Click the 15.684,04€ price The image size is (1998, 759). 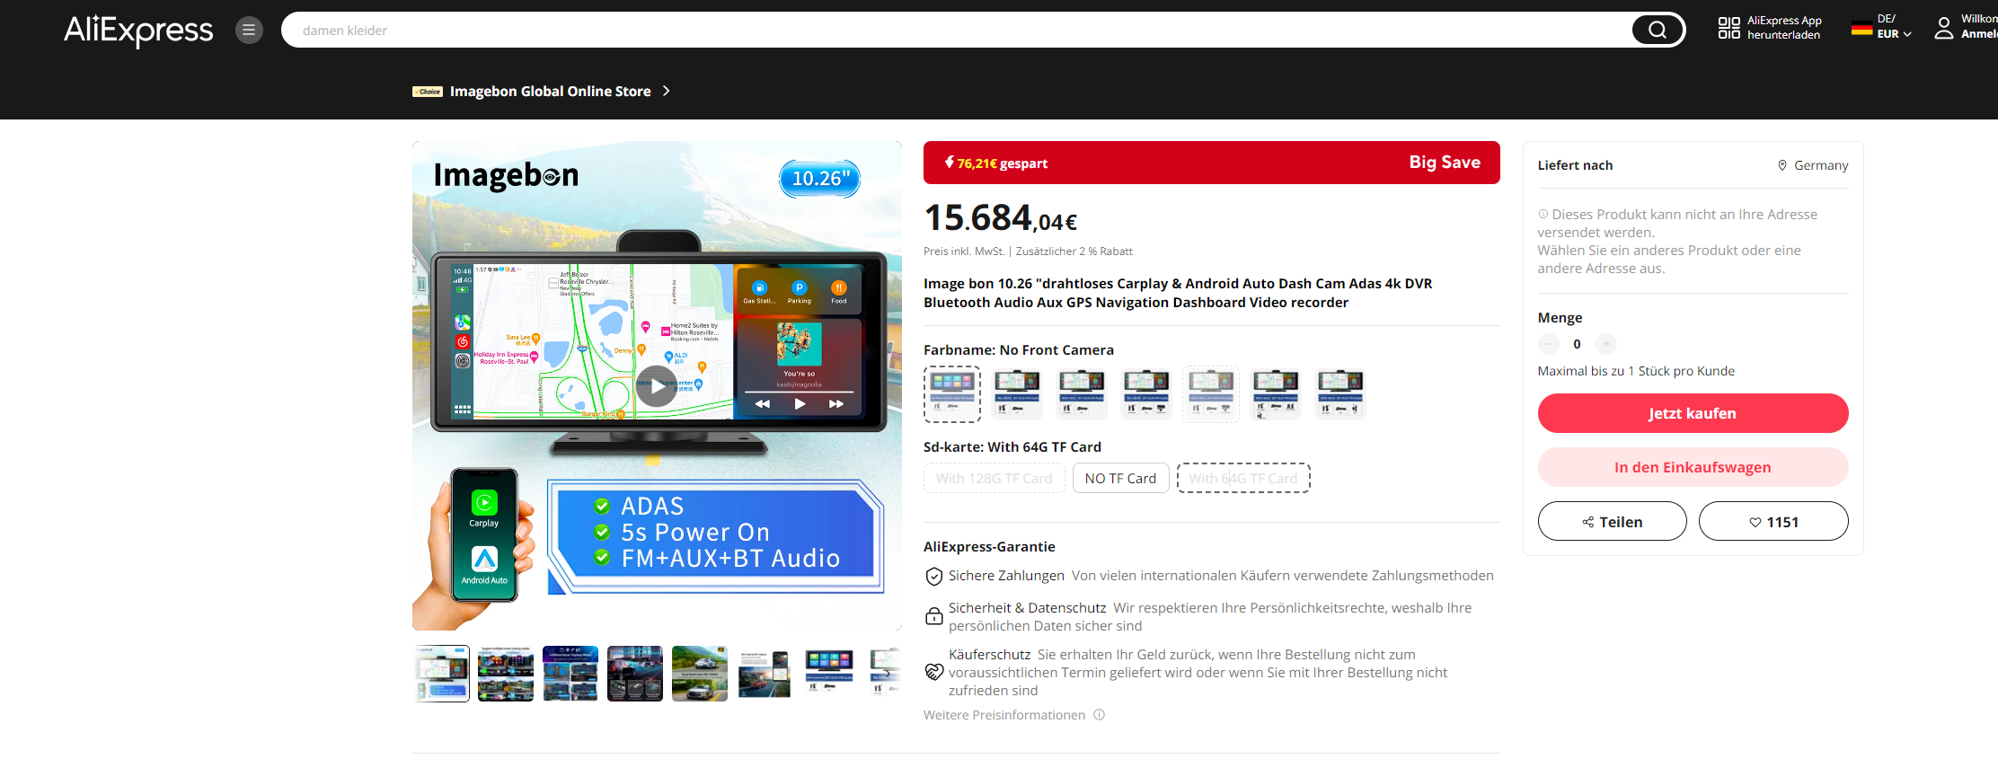pos(1000,218)
